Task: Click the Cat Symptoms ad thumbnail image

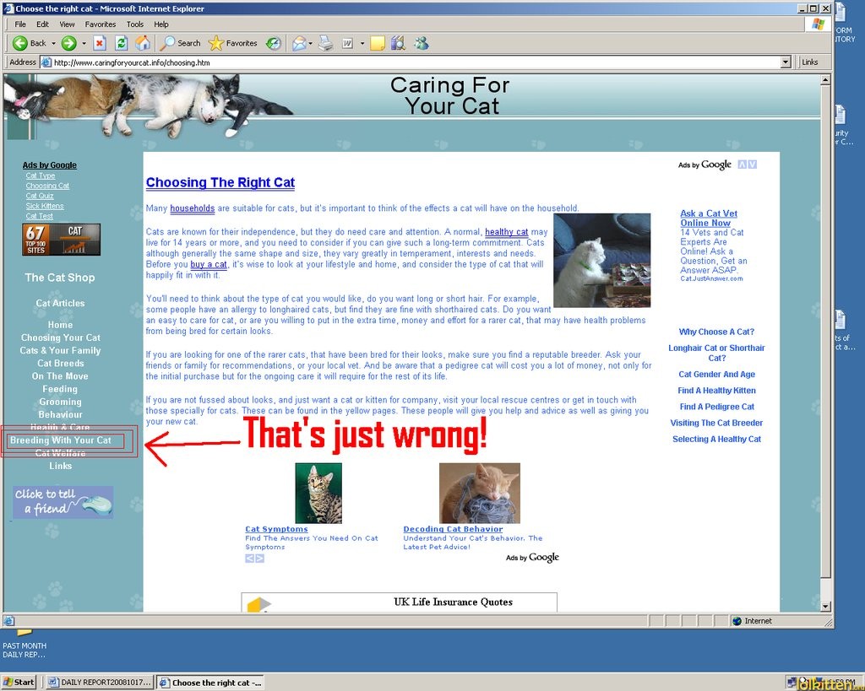Action: tap(318, 493)
